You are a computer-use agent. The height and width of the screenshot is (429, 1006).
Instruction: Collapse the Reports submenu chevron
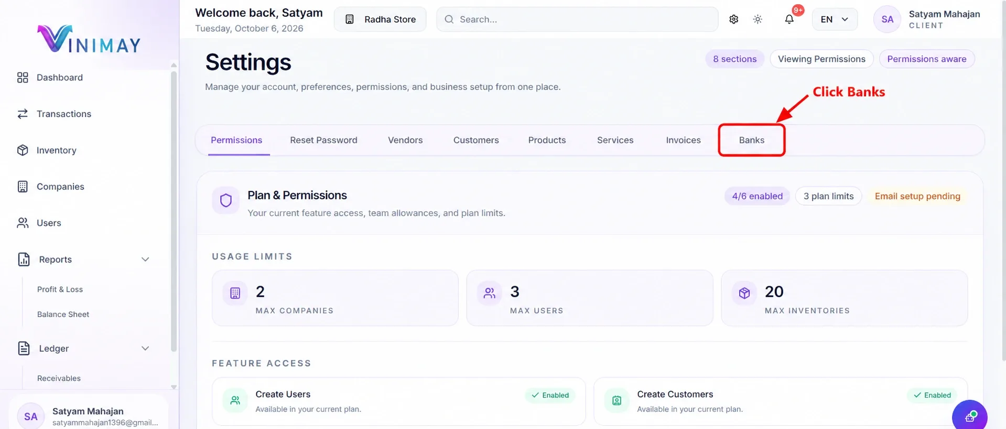(x=145, y=259)
